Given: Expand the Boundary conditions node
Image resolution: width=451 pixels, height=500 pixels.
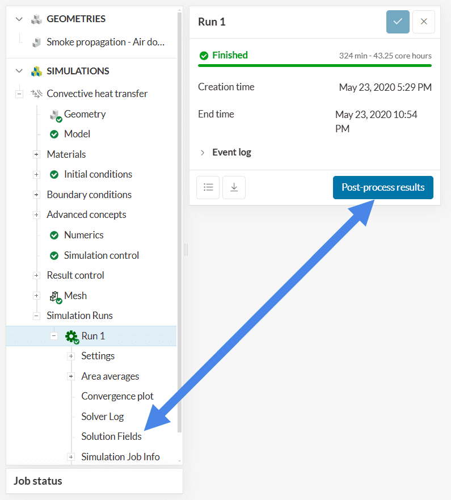Looking at the screenshot, I should (x=36, y=195).
